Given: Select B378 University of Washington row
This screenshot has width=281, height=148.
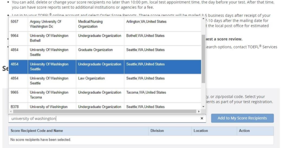Looking at the screenshot, I should pyautogui.click(x=105, y=106).
